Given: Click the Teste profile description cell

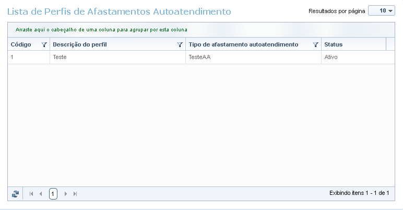Looking at the screenshot, I should click(x=117, y=57).
